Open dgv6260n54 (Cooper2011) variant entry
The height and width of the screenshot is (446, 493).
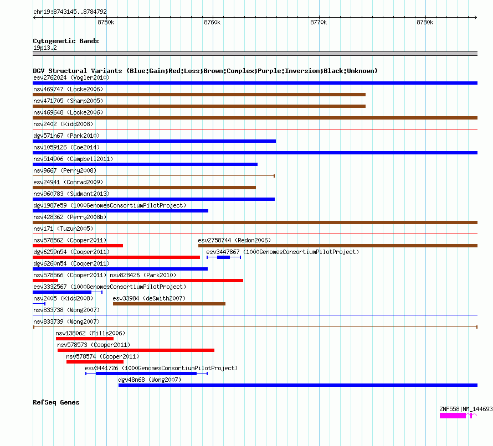(71, 263)
